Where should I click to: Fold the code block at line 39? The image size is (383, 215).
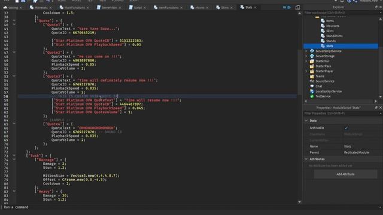click(x=14, y=21)
